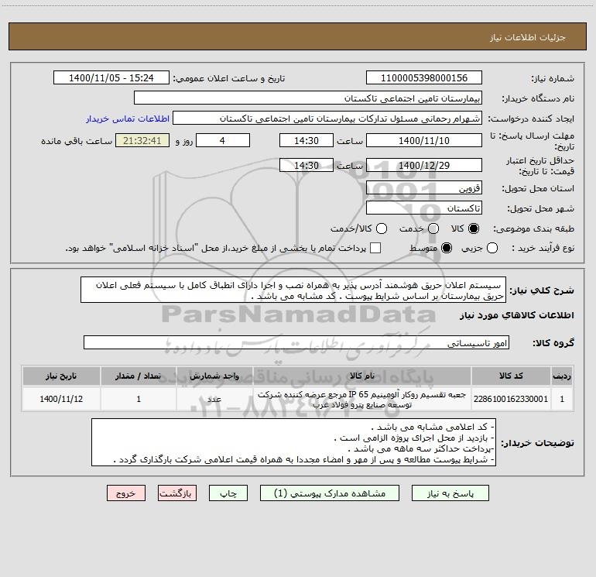The image size is (596, 577).
Task: Click the جزئیات اطلاعات نیاز header title
Action: [x=527, y=37]
